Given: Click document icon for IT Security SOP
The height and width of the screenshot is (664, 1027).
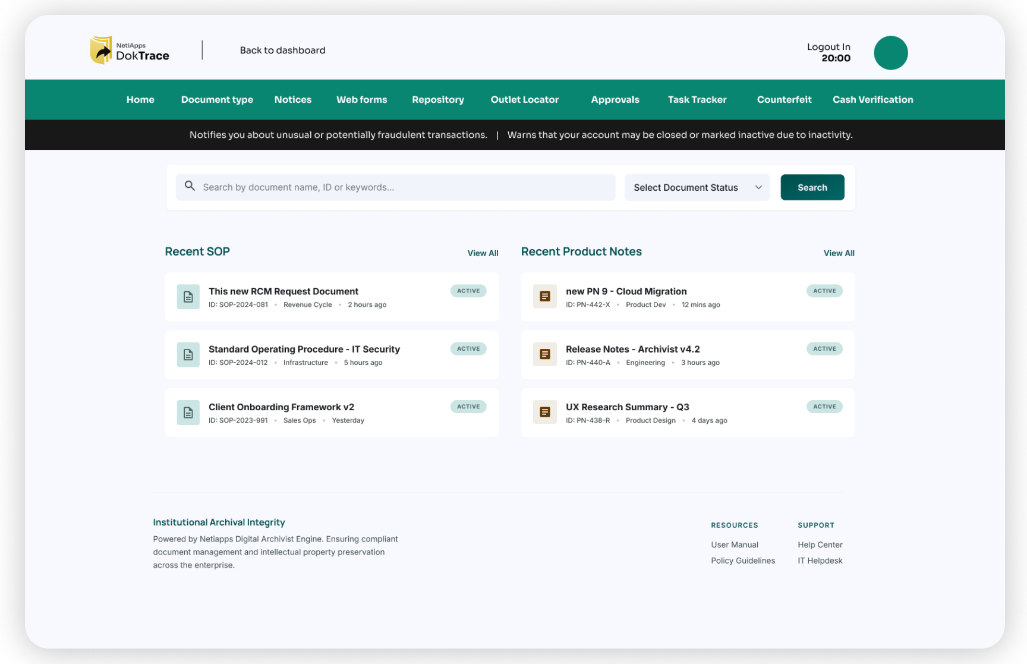Looking at the screenshot, I should [x=188, y=355].
